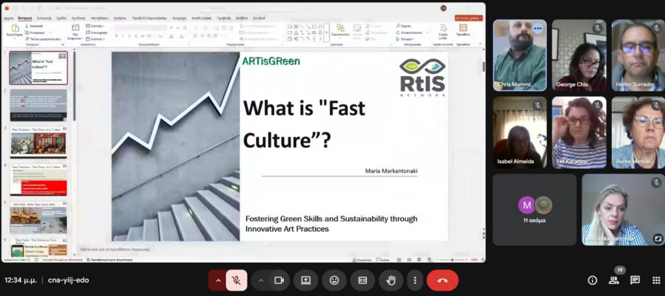This screenshot has width=665, height=296.
Task: Open the activities grid icon
Action: click(x=656, y=280)
